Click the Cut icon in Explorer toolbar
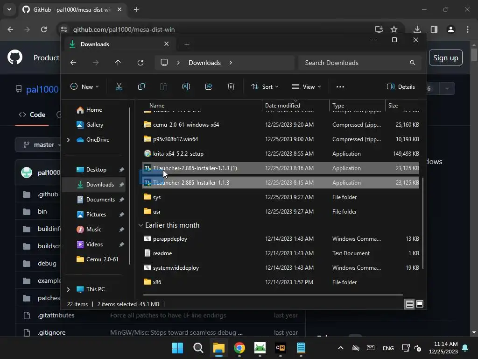This screenshot has height=359, width=478. [x=119, y=86]
